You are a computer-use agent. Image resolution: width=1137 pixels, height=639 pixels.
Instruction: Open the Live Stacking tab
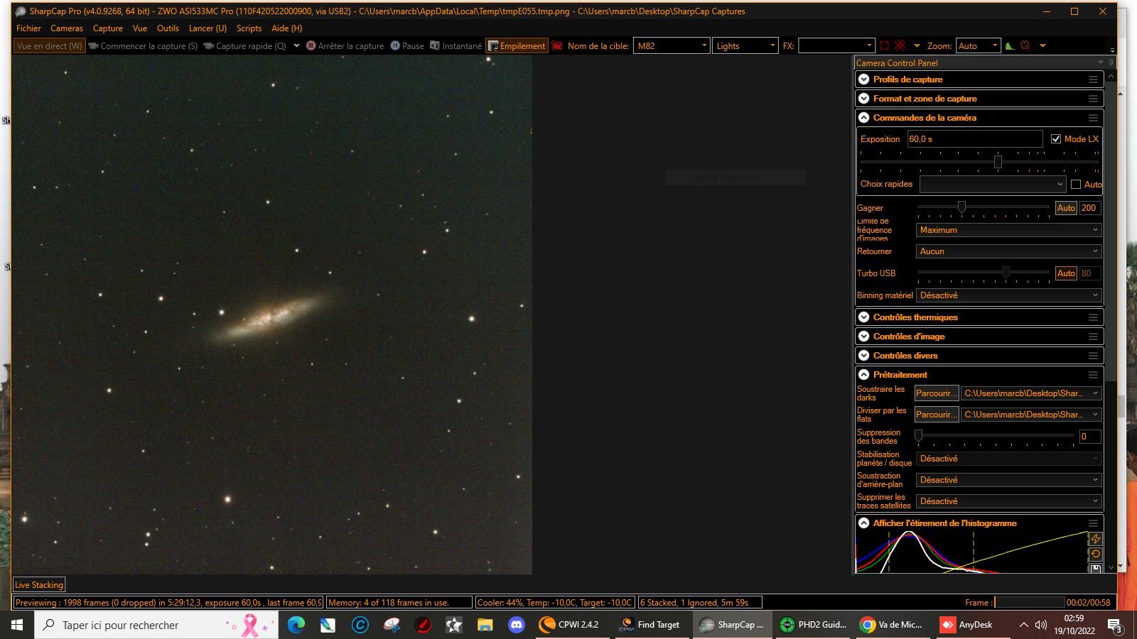[x=39, y=585]
